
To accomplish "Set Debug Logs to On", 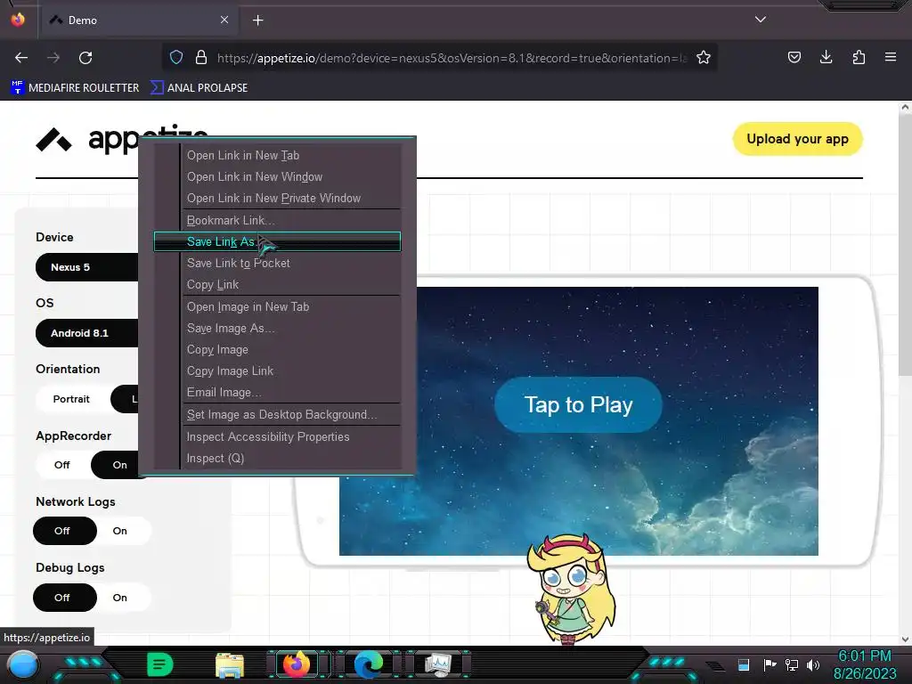I will pos(120,598).
